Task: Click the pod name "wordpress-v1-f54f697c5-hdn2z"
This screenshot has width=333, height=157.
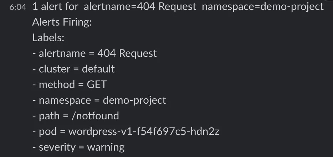Action: [144, 131]
